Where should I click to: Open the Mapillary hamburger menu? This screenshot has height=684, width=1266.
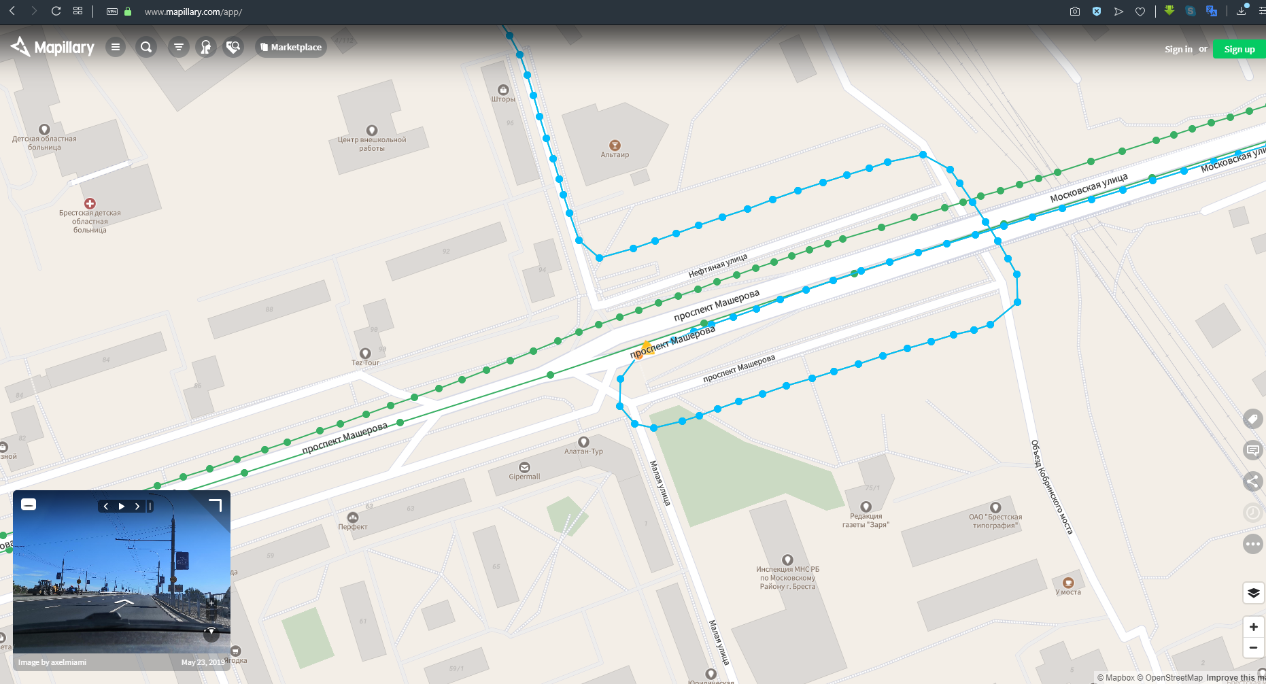[x=116, y=47]
